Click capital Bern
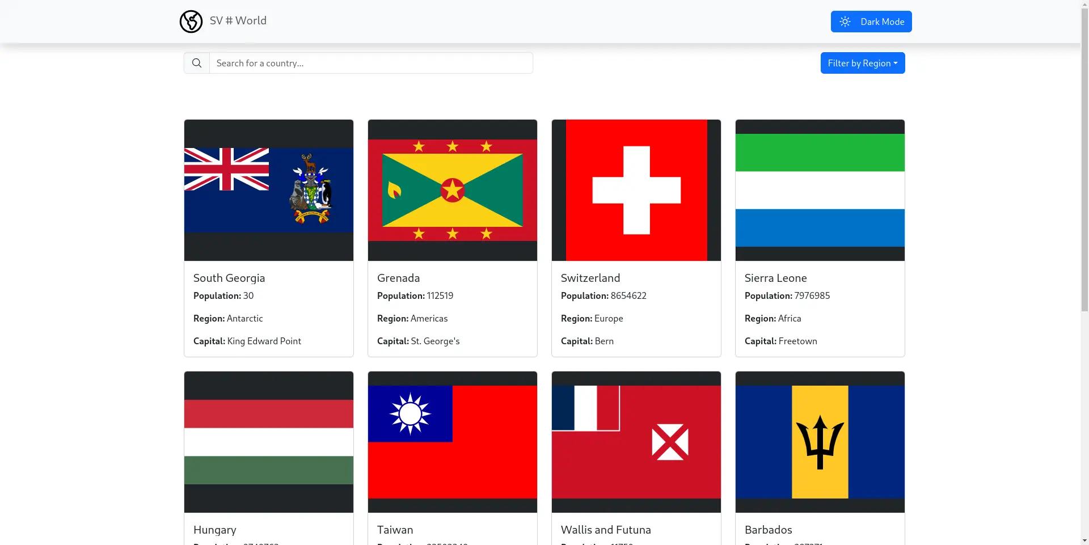This screenshot has width=1089, height=545. point(605,341)
